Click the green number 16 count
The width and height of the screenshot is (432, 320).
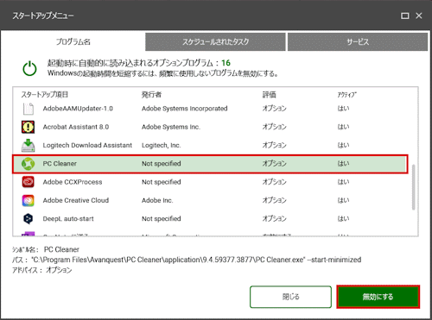tap(226, 63)
